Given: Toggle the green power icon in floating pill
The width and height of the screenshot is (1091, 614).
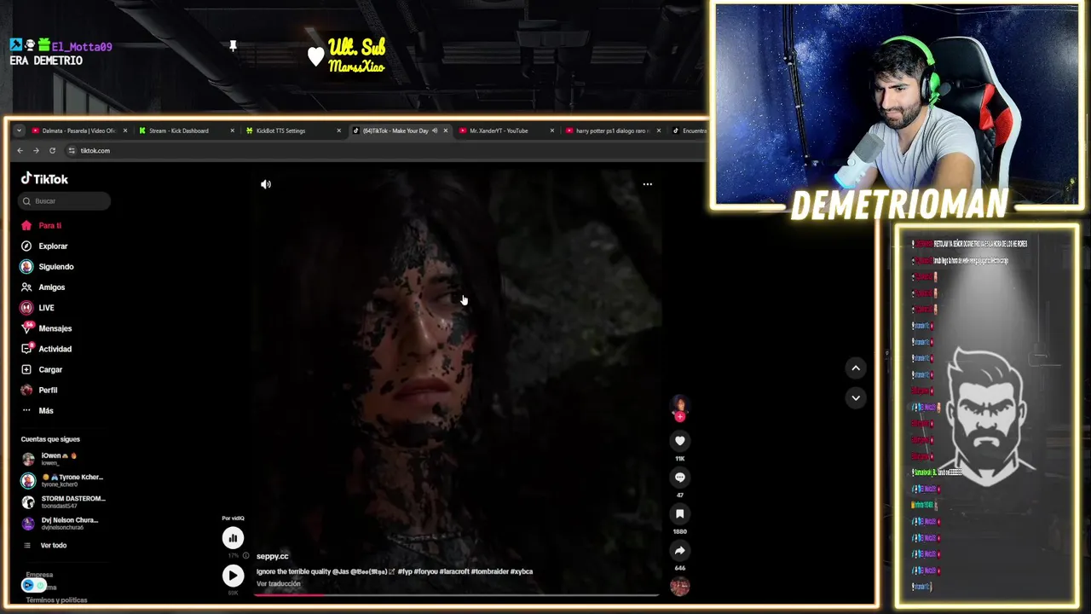Looking at the screenshot, I should pyautogui.click(x=40, y=585).
